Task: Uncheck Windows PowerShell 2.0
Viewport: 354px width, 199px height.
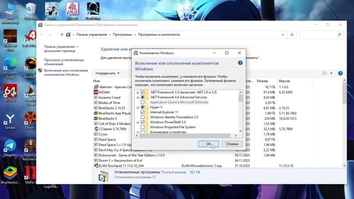Action: [x=143, y=122]
